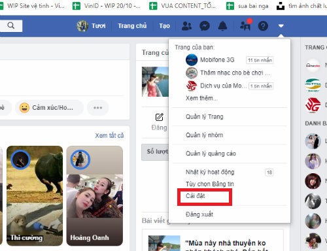
Task: Click Tạo in the top bar
Action: (164, 26)
